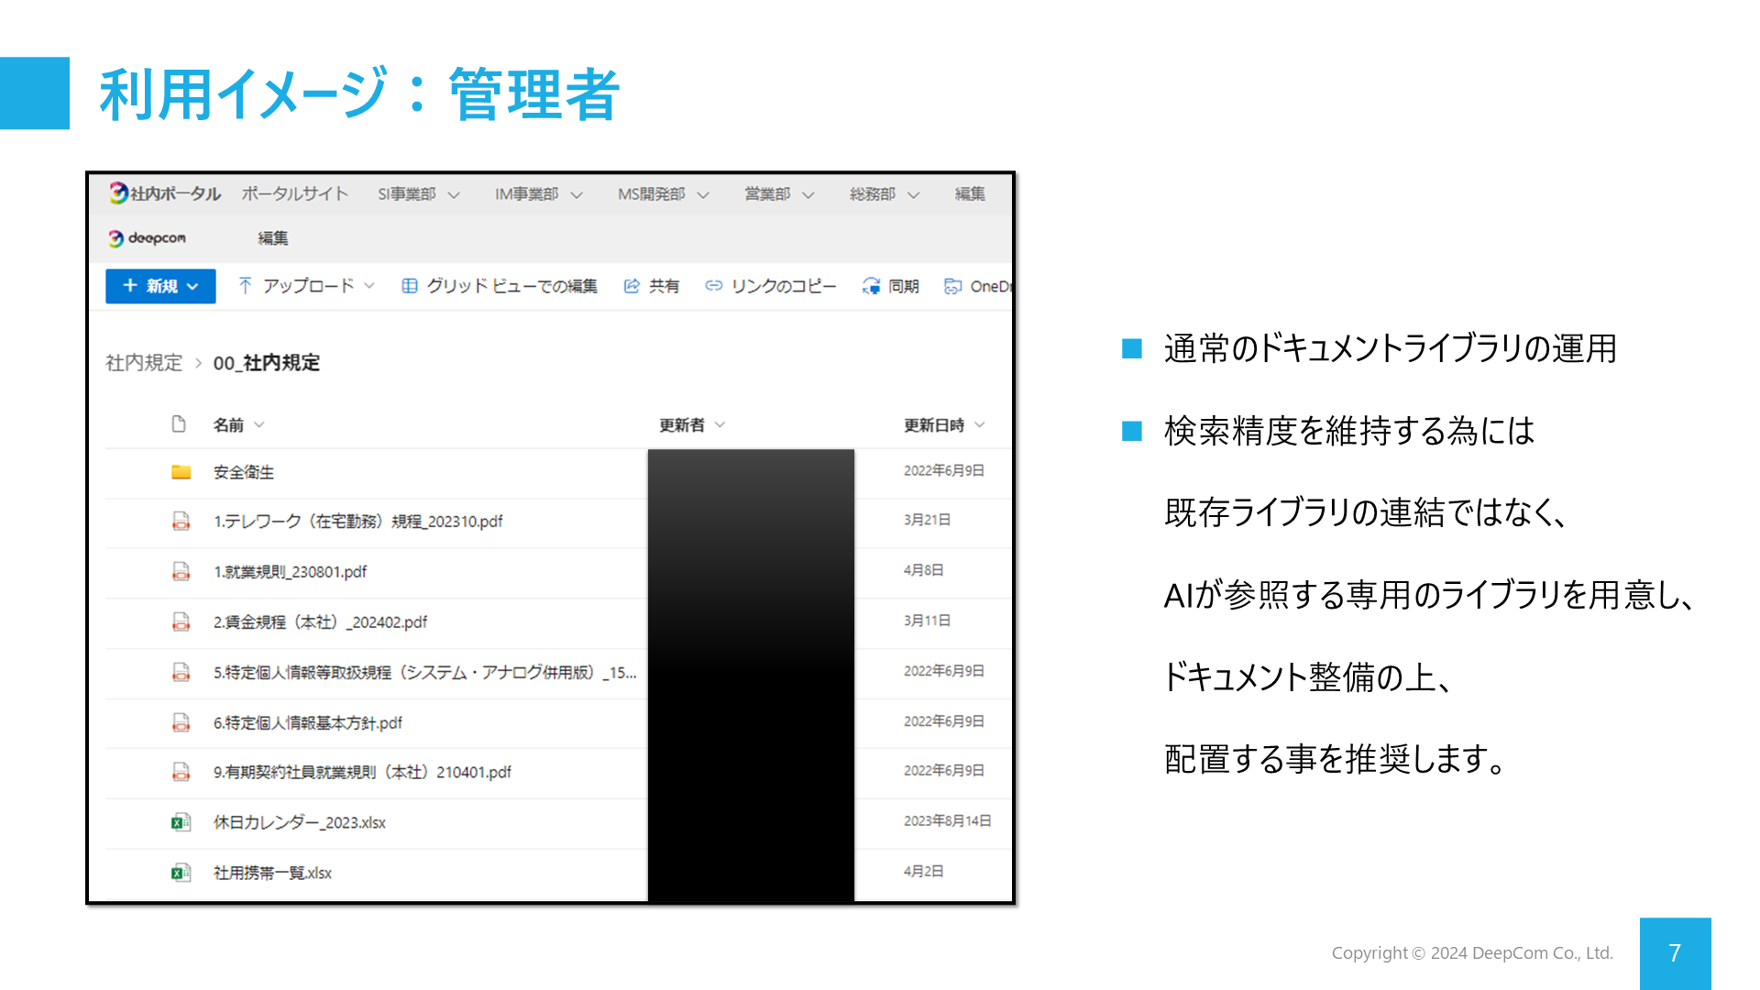The image size is (1760, 990).
Task: Click the deepcom logo icon
Action: (115, 238)
